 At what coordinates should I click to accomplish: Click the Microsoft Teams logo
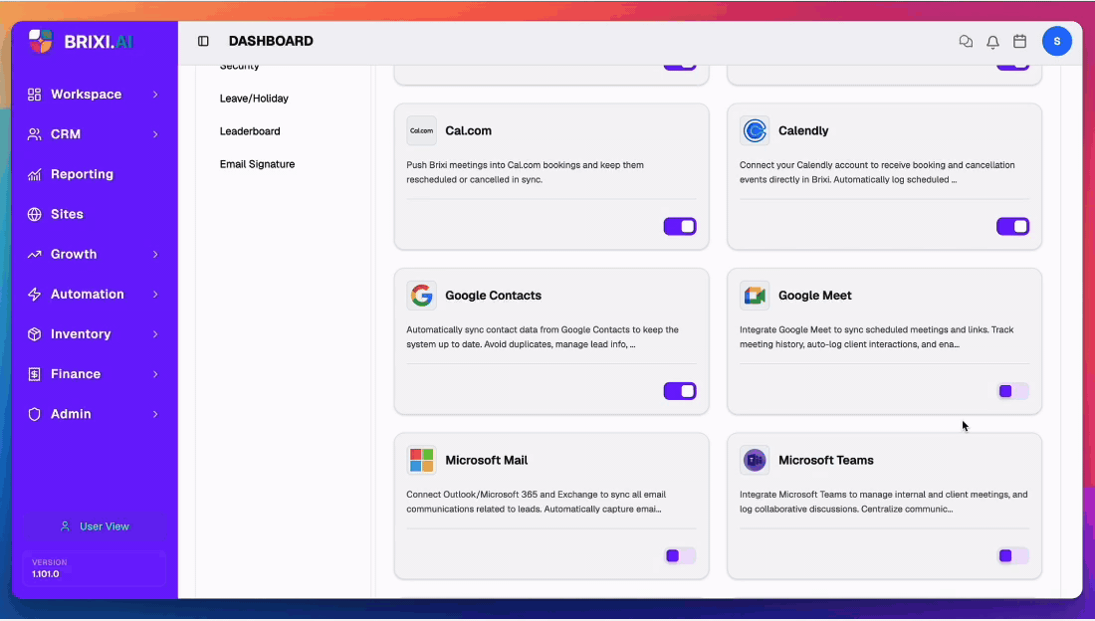[755, 461]
